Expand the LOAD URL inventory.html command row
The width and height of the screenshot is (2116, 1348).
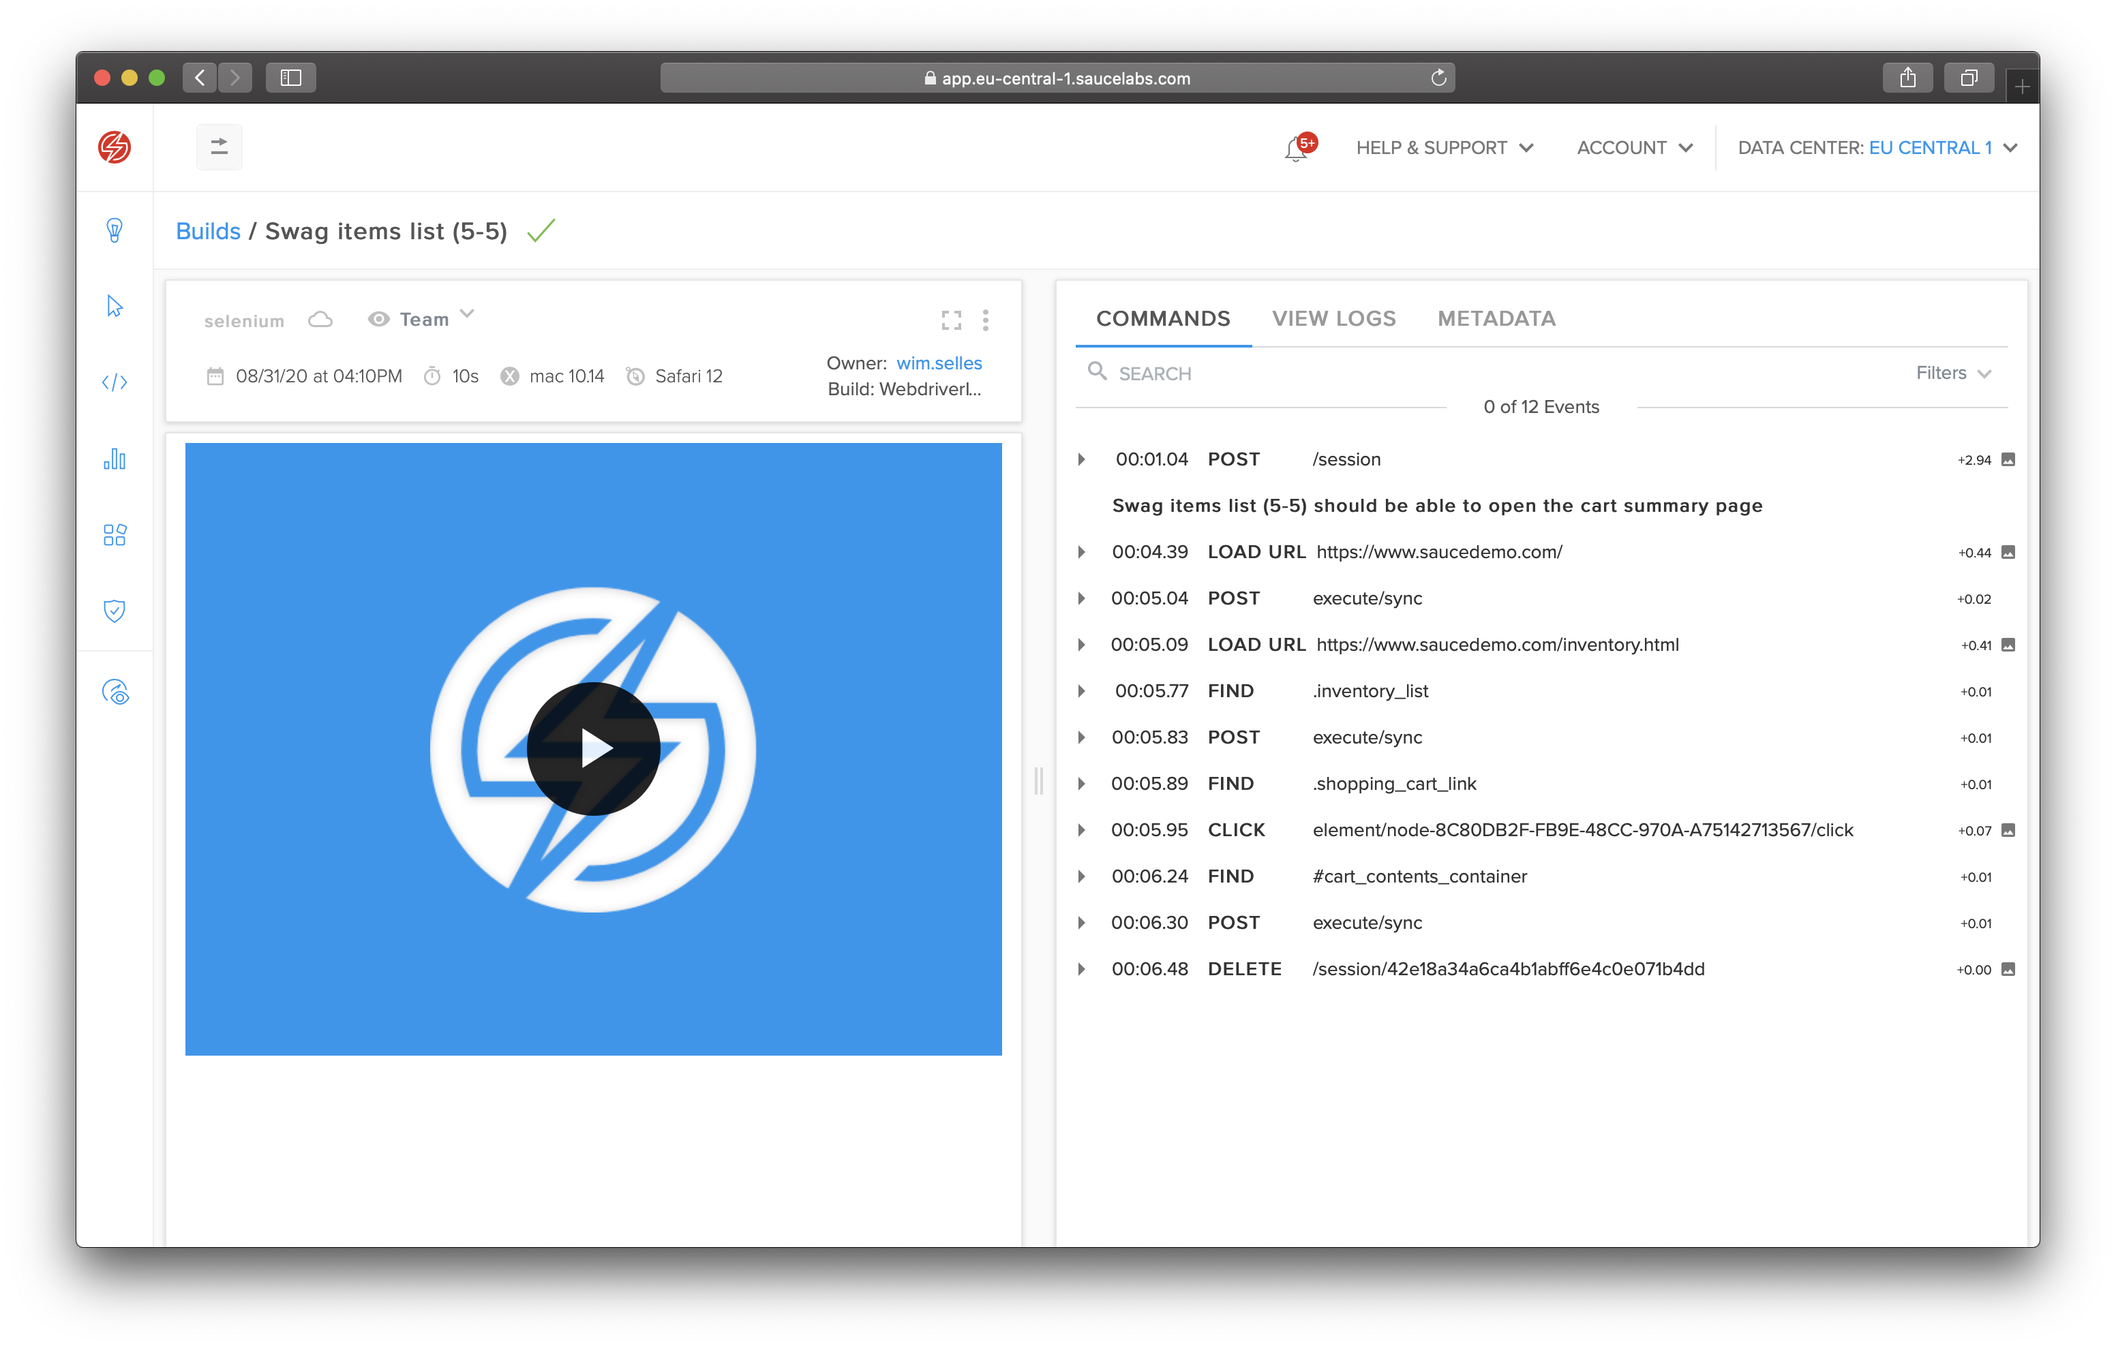click(x=1082, y=645)
